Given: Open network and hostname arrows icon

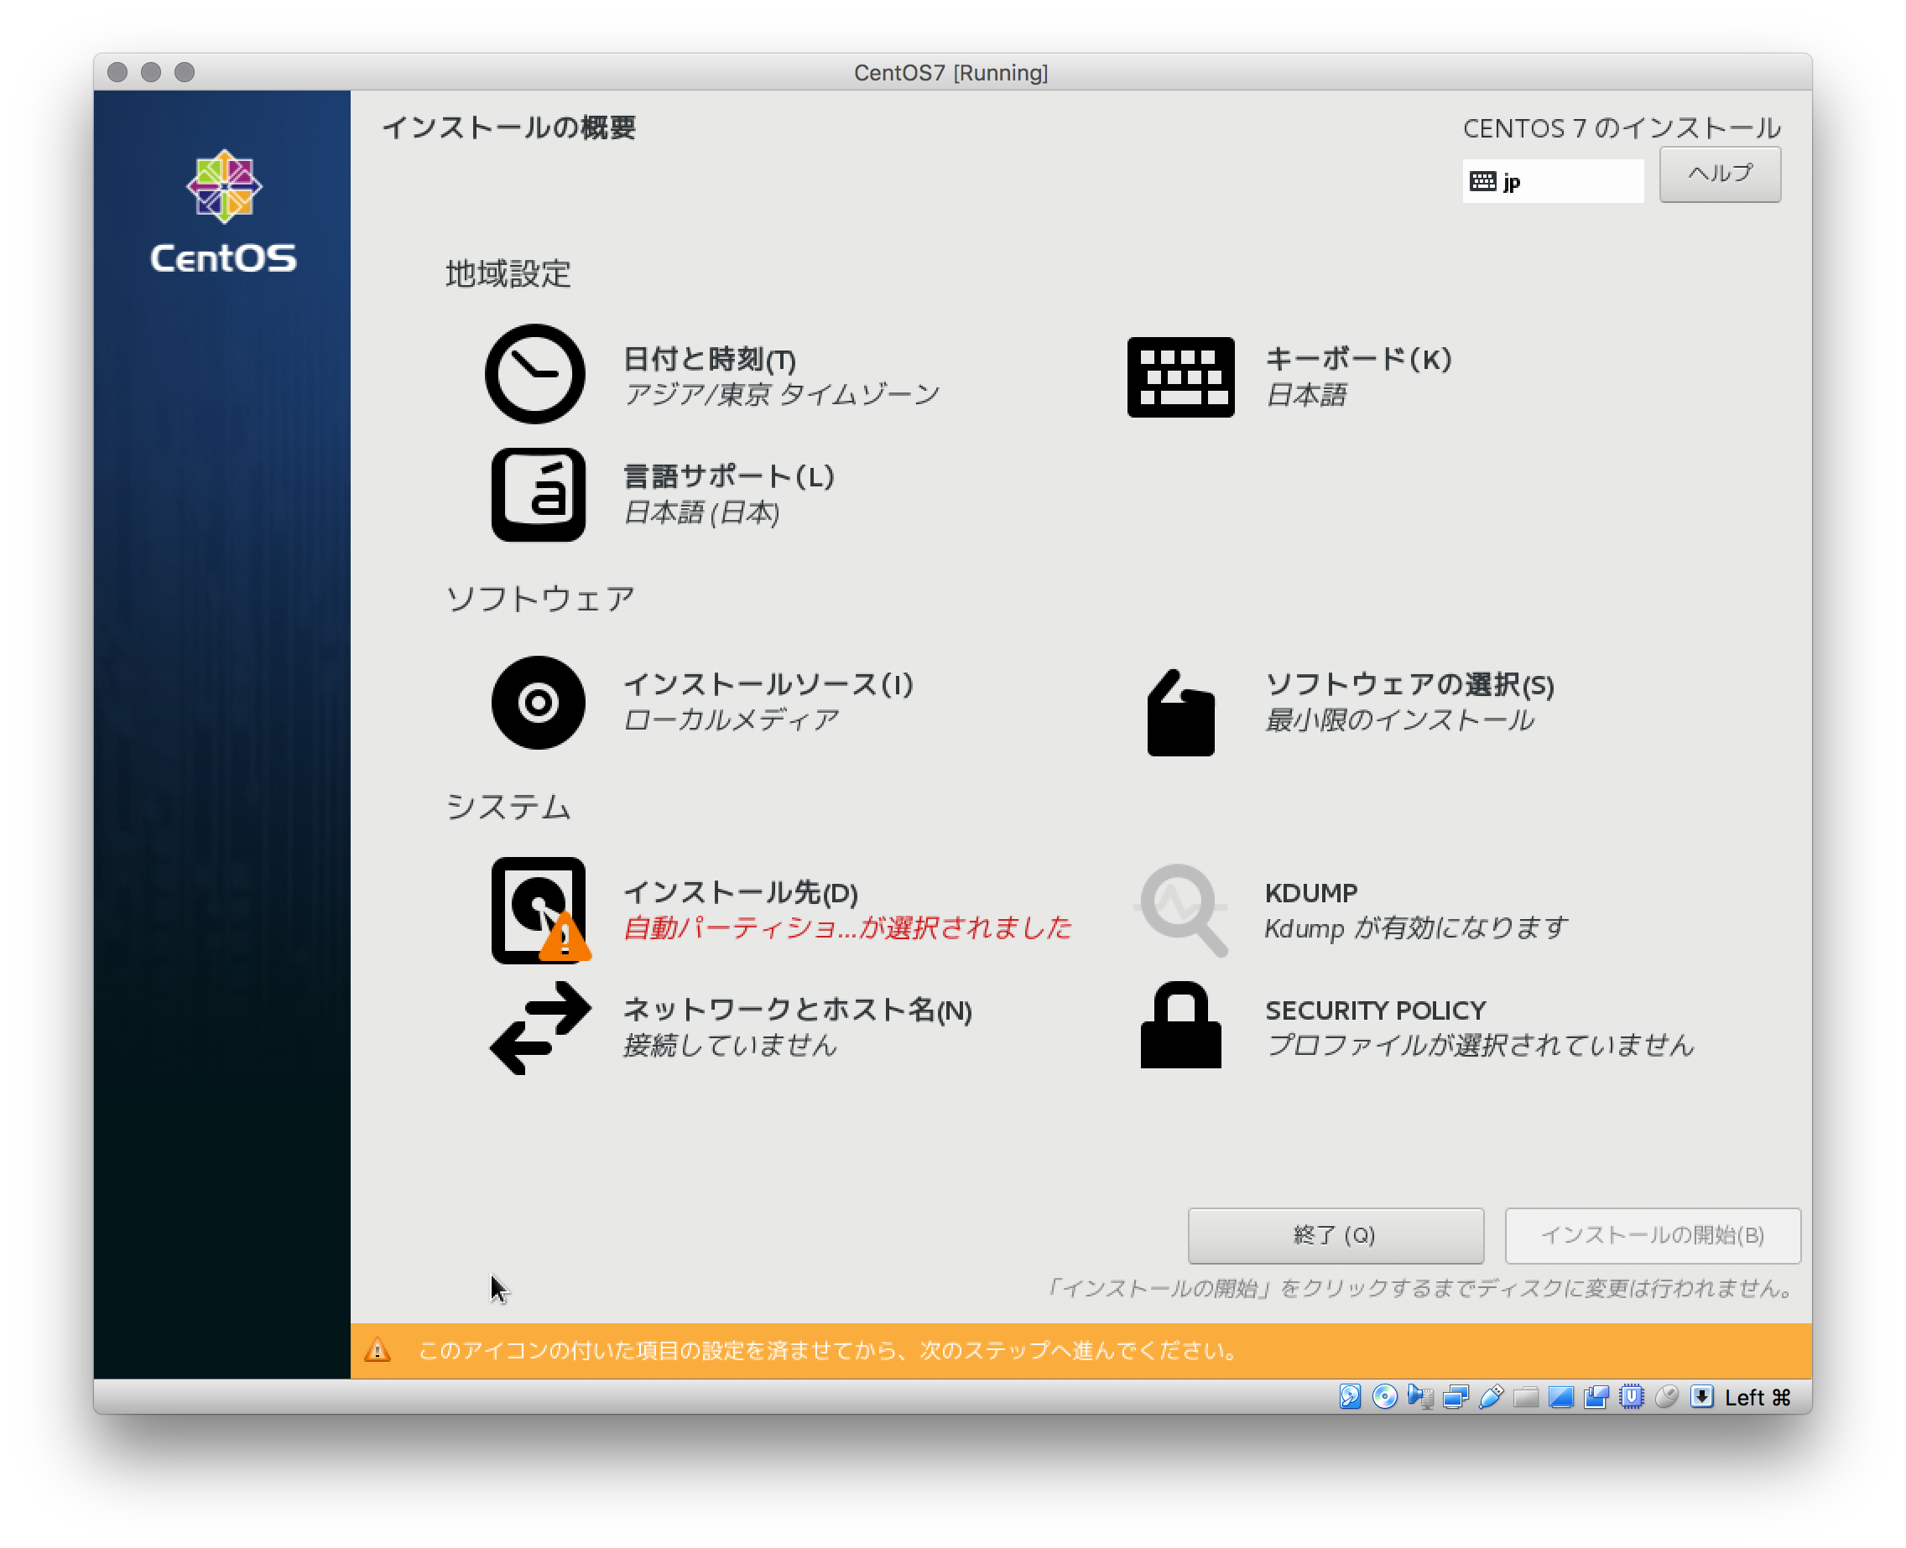Looking at the screenshot, I should [x=539, y=1027].
